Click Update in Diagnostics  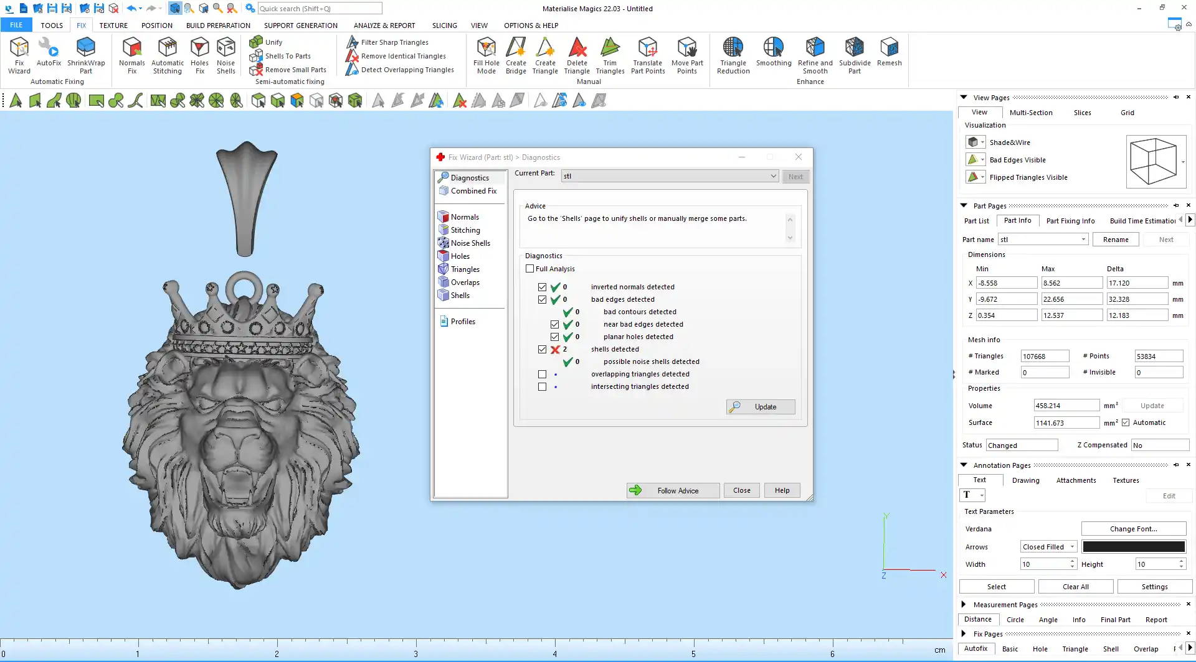(x=761, y=407)
